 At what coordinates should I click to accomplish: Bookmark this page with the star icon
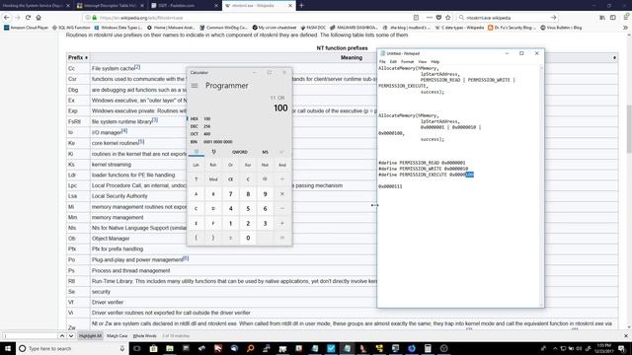pos(447,18)
